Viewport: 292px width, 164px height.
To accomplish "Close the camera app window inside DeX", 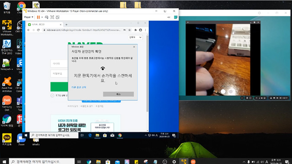I will click(x=258, y=23).
